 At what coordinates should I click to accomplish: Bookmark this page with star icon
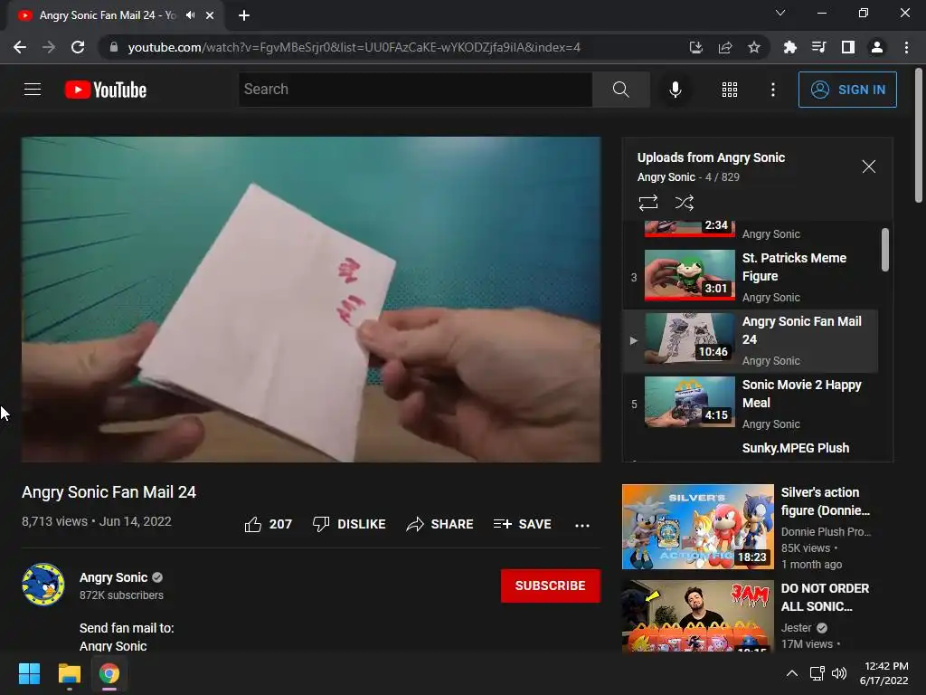tap(753, 47)
